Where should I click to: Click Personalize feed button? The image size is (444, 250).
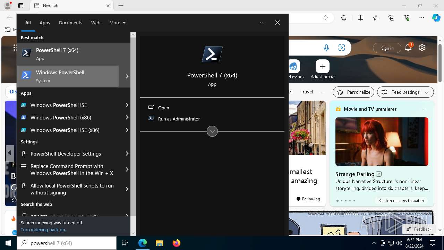(353, 92)
